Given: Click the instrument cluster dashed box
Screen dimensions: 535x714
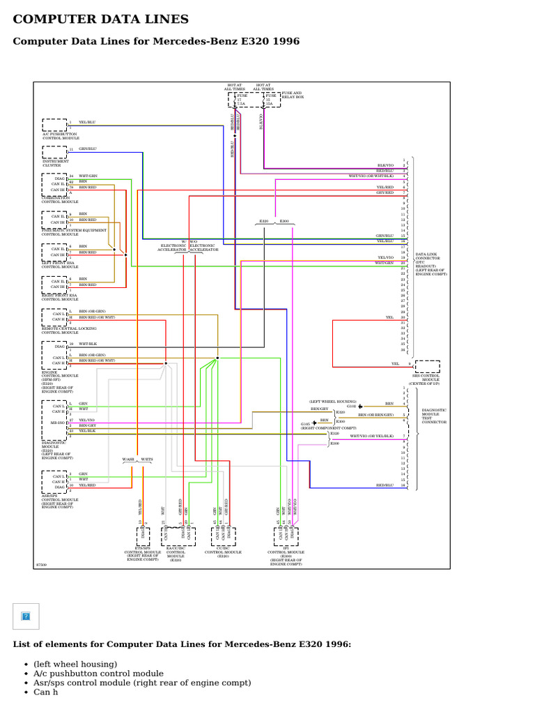Looking at the screenshot, I should (x=54, y=152).
